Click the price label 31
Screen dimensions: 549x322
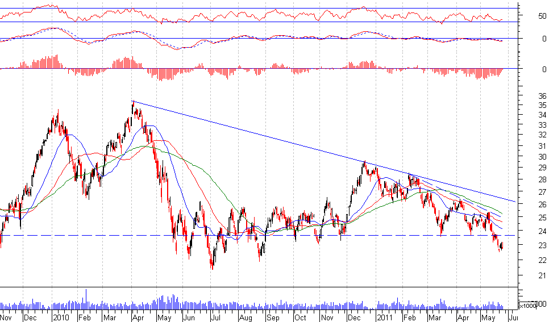click(542, 146)
